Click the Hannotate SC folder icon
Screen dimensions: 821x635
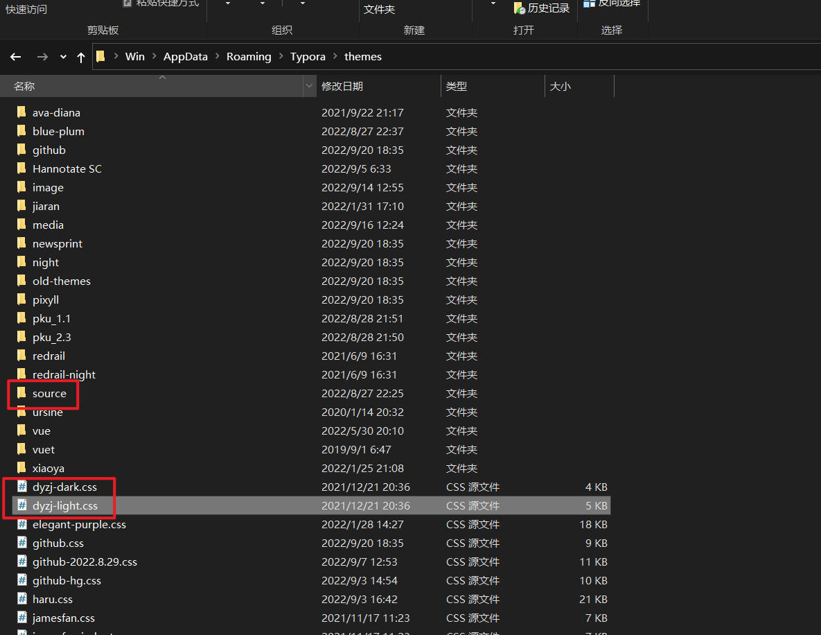[21, 168]
